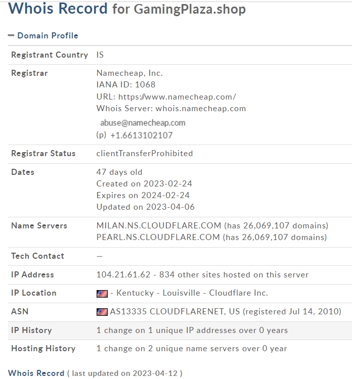The width and height of the screenshot is (352, 379).
Task: Click the Hosting History row label
Action: pos(43,349)
